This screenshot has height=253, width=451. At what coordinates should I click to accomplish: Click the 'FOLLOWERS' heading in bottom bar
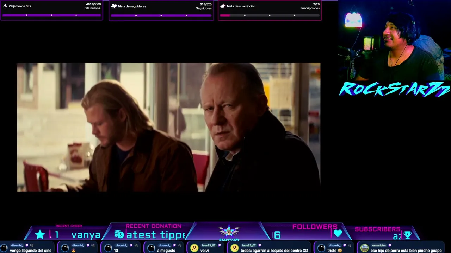[x=315, y=227]
